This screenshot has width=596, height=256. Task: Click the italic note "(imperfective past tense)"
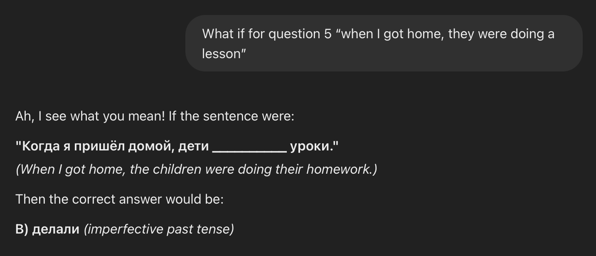(x=159, y=229)
